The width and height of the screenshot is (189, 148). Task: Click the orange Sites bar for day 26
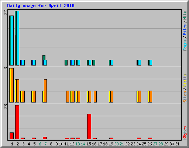151,97
